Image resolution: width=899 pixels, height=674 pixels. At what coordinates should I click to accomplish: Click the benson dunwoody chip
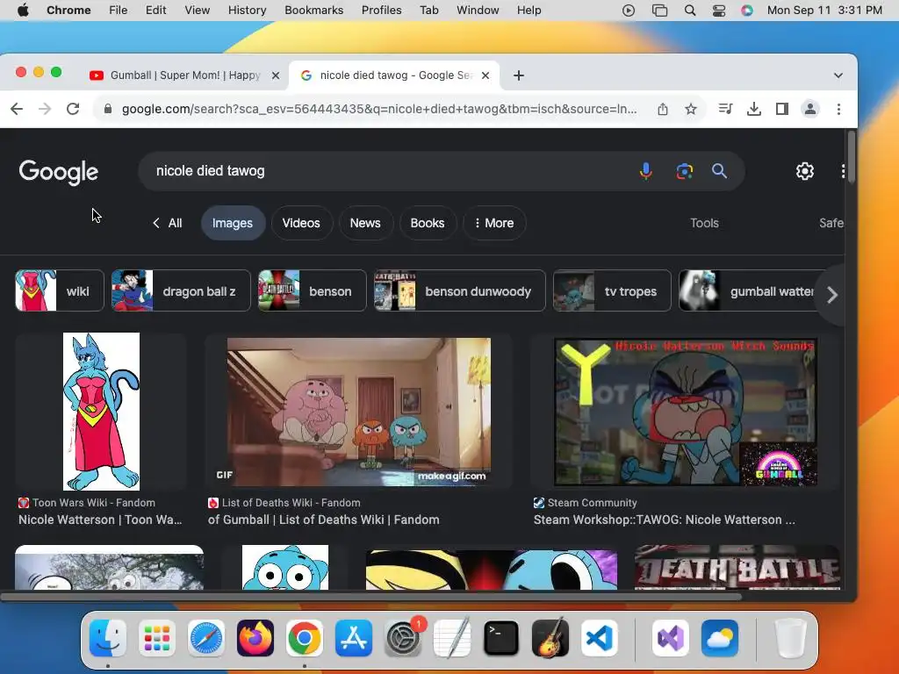point(460,290)
